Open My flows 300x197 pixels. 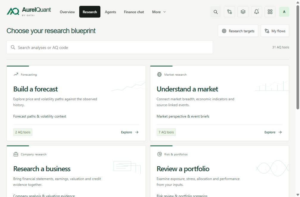pos(275,31)
